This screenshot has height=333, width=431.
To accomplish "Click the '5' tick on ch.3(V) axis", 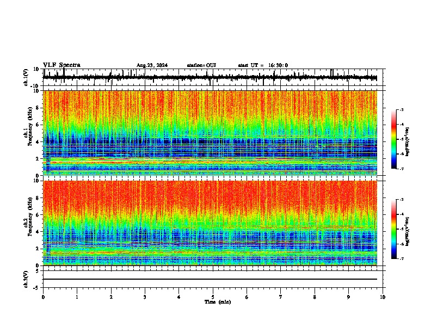I will tap(38, 271).
